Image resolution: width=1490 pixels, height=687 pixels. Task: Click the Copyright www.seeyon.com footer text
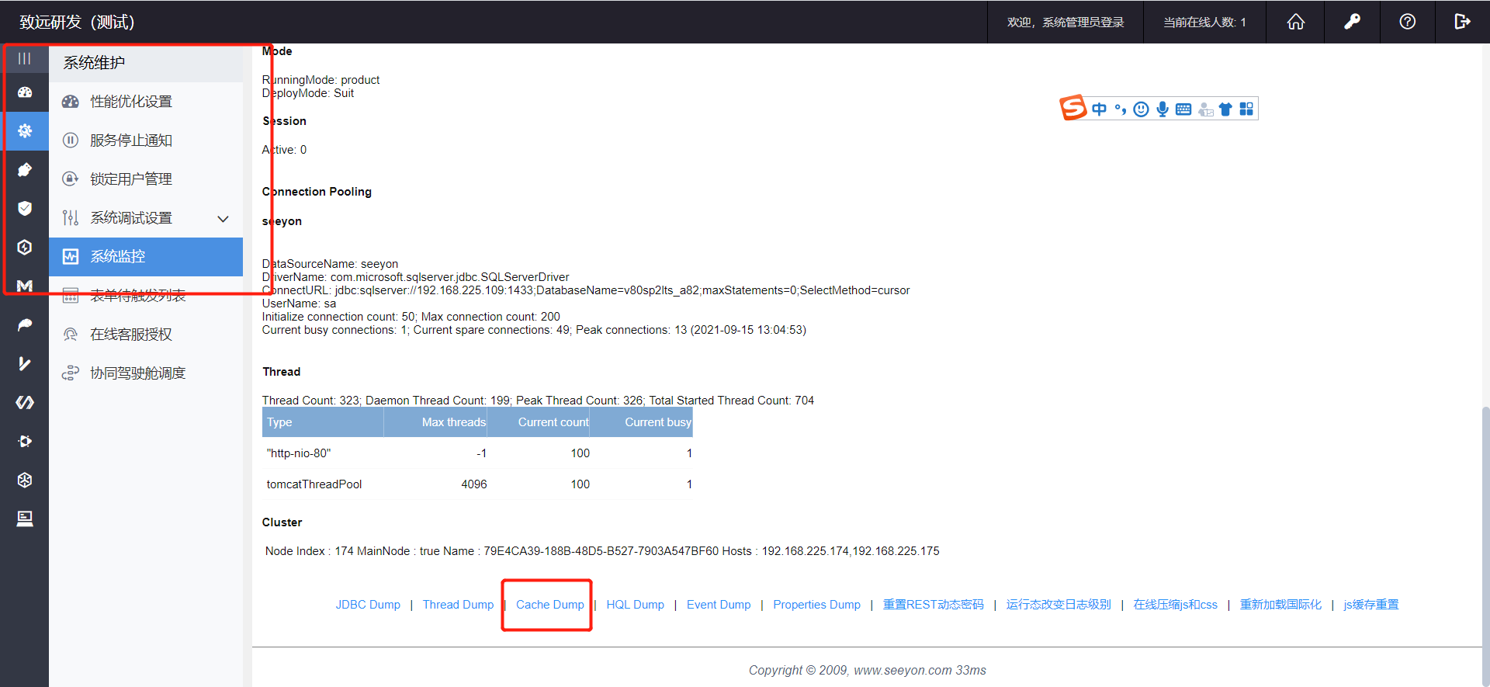[868, 670]
